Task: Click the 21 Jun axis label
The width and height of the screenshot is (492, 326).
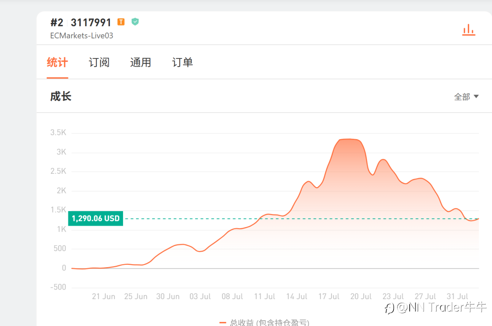Action: click(x=103, y=296)
